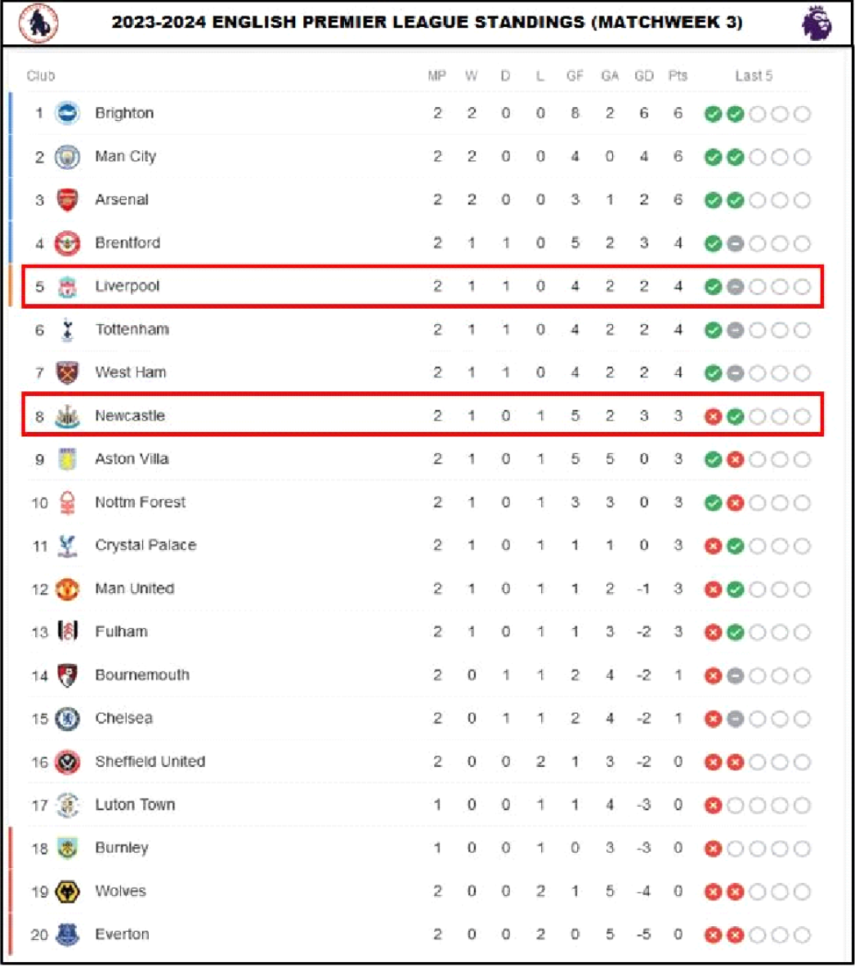Click the Wolves club crest
Image resolution: width=855 pixels, height=967 pixels.
point(67,891)
